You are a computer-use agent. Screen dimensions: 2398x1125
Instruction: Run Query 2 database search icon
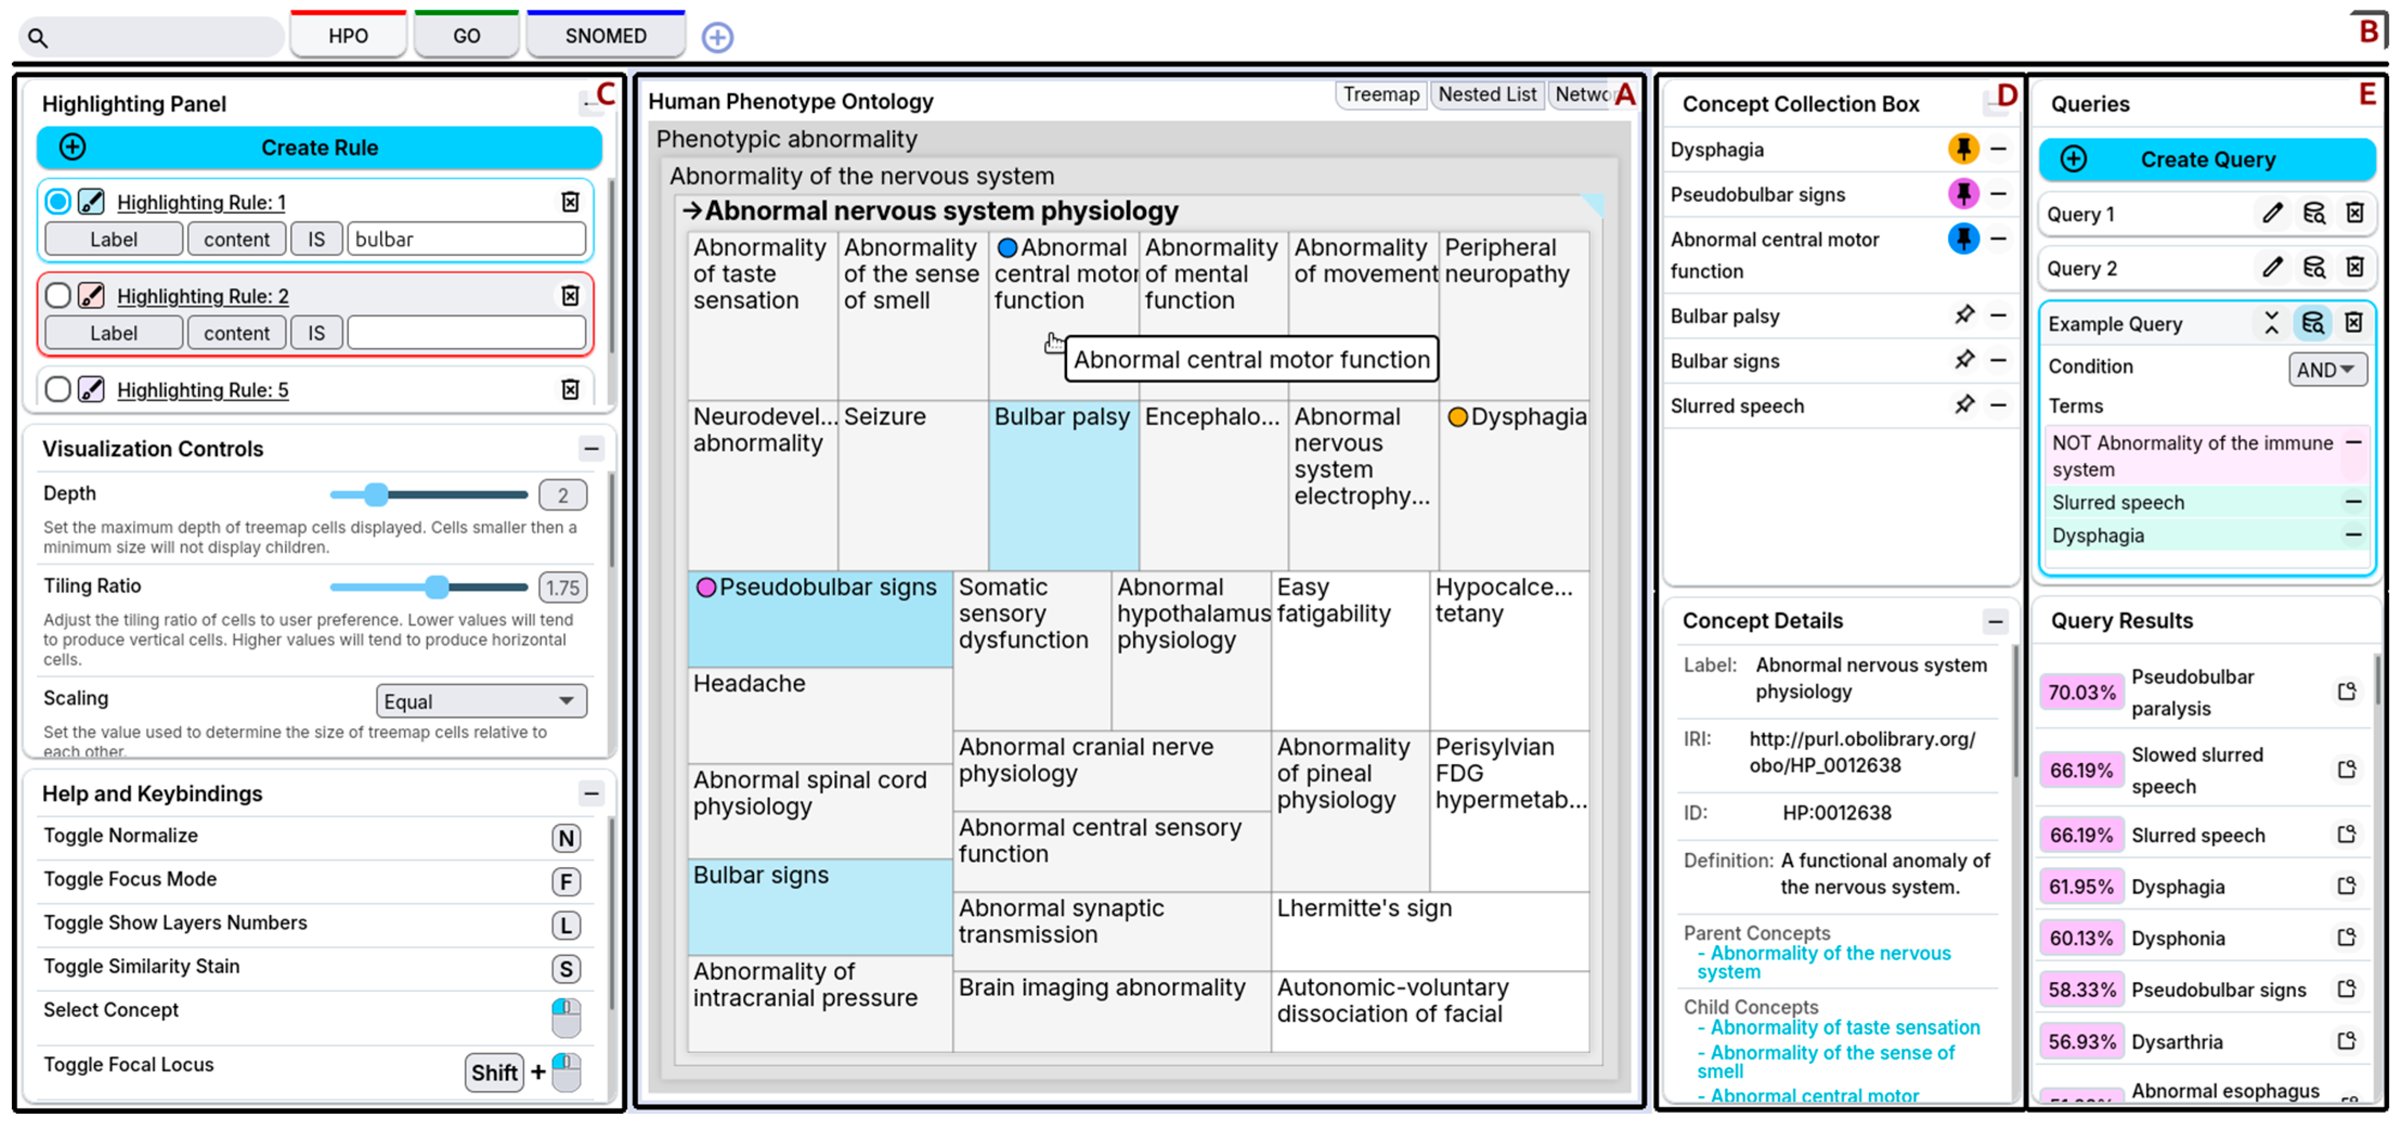pos(2313,268)
